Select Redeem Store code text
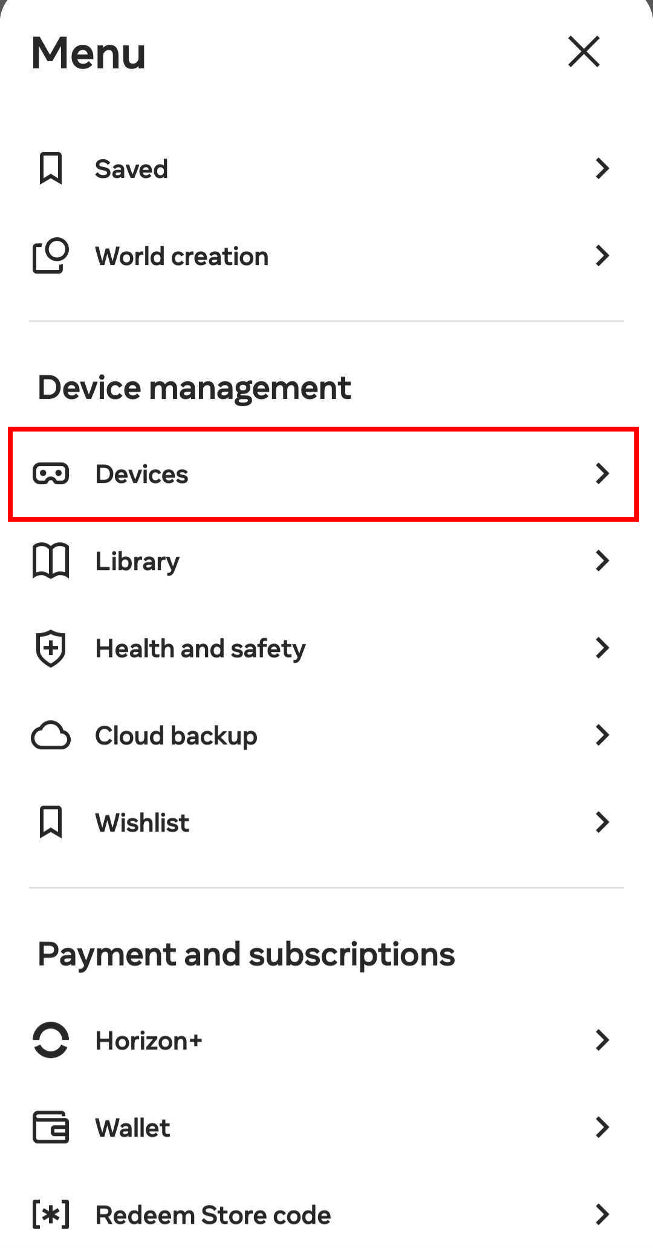 213,1215
